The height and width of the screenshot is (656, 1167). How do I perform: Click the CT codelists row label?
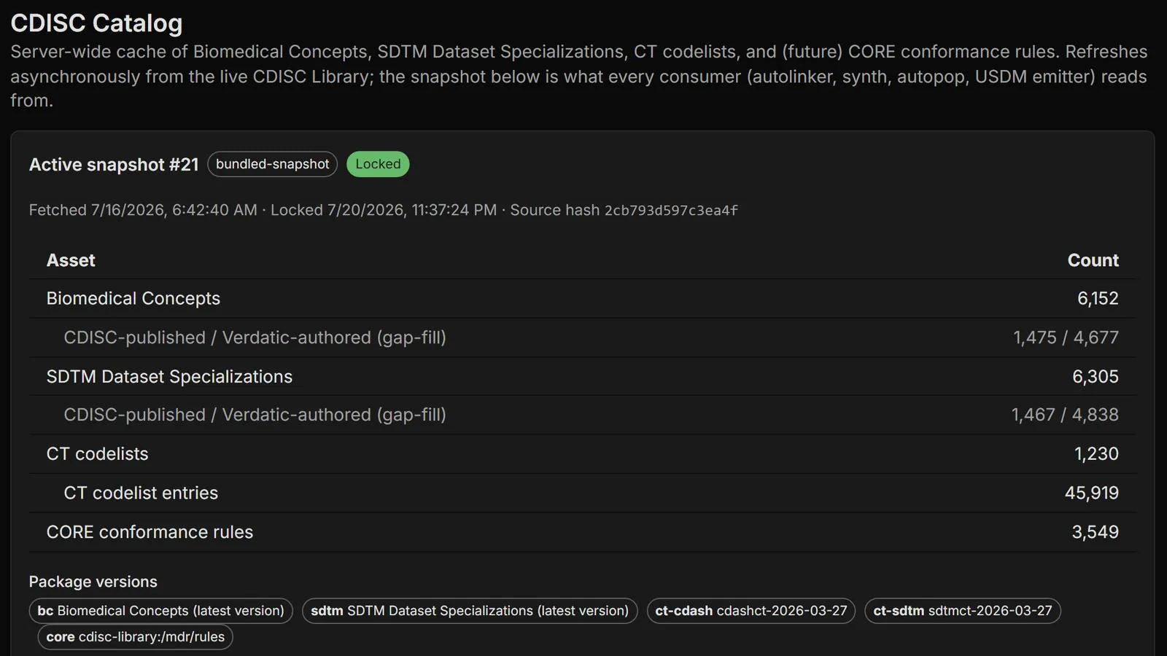[98, 454]
